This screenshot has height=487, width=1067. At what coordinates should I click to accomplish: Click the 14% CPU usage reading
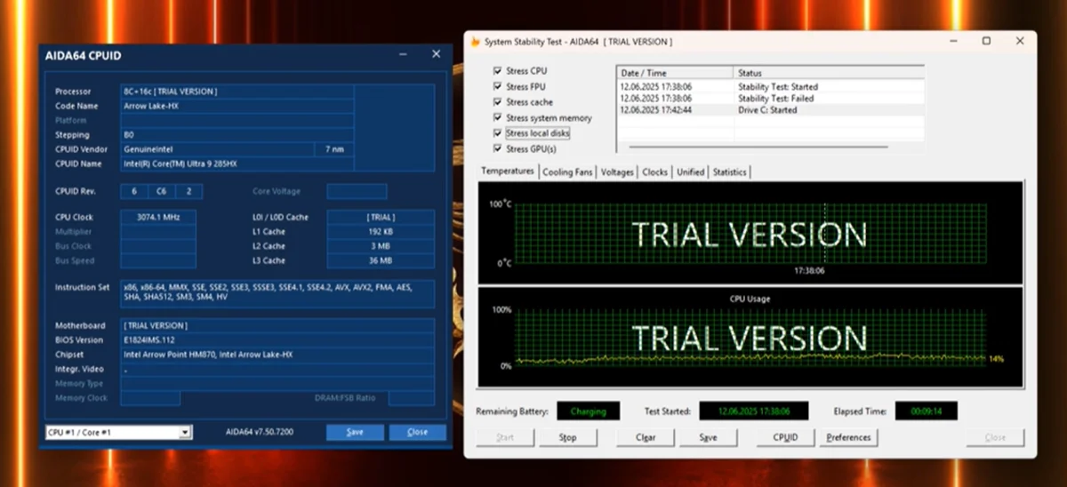[996, 359]
